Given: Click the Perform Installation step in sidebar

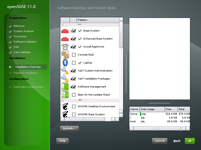Looking at the screenshot, I should 26,73.
